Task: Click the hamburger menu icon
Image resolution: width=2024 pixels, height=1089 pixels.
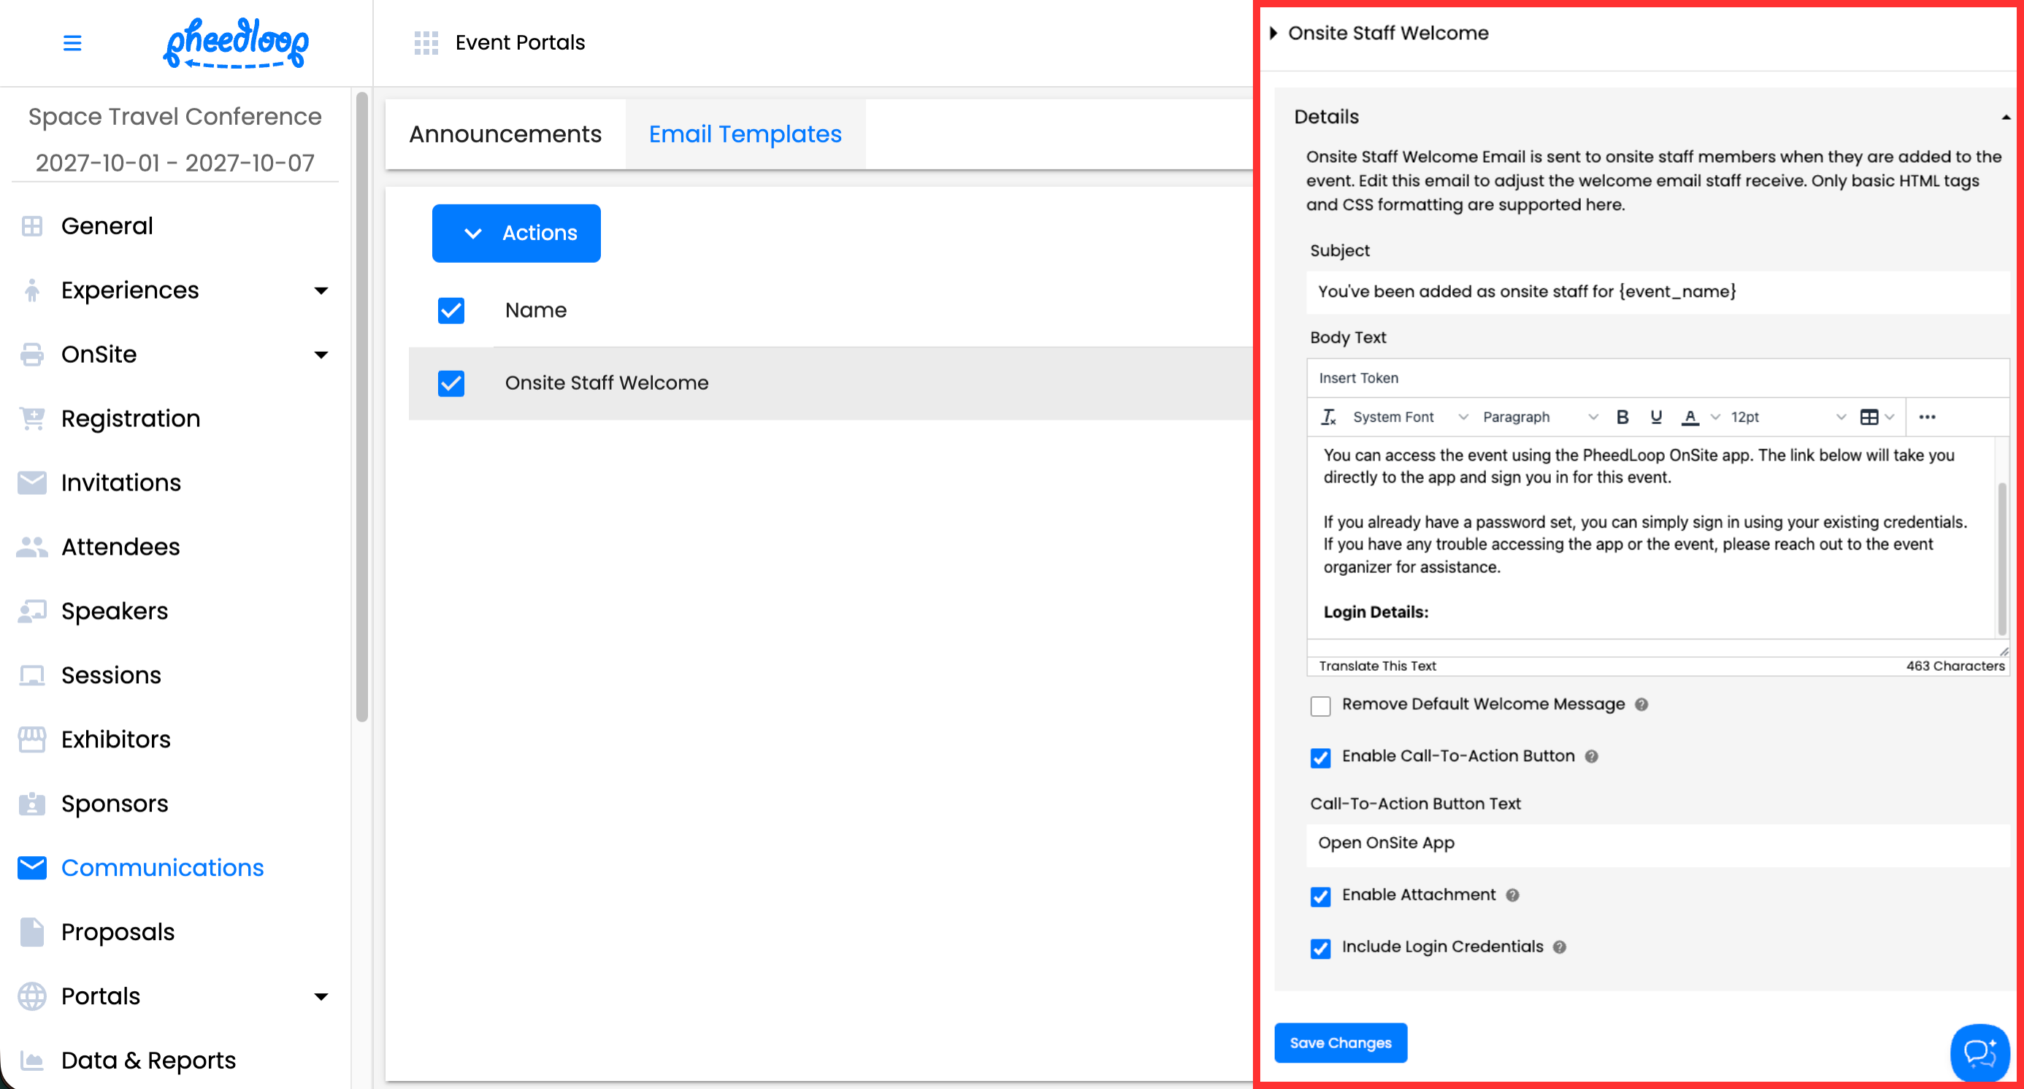Action: tap(72, 42)
